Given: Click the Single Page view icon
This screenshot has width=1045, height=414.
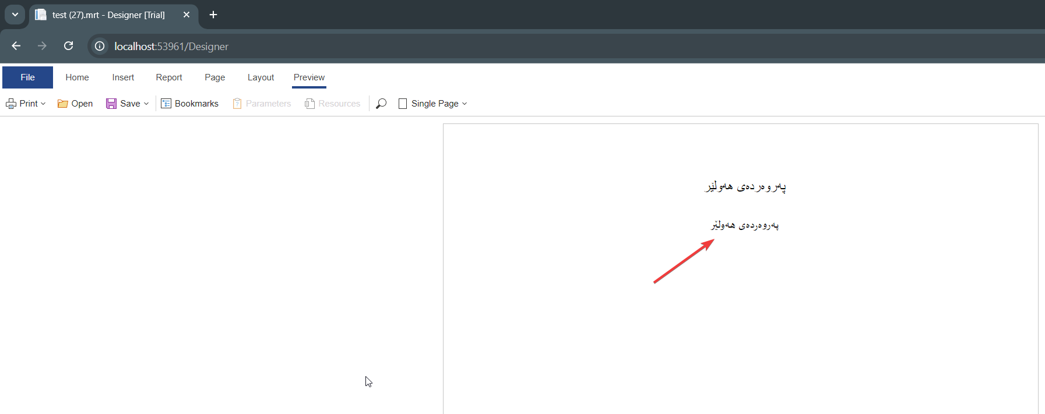Looking at the screenshot, I should [x=403, y=104].
